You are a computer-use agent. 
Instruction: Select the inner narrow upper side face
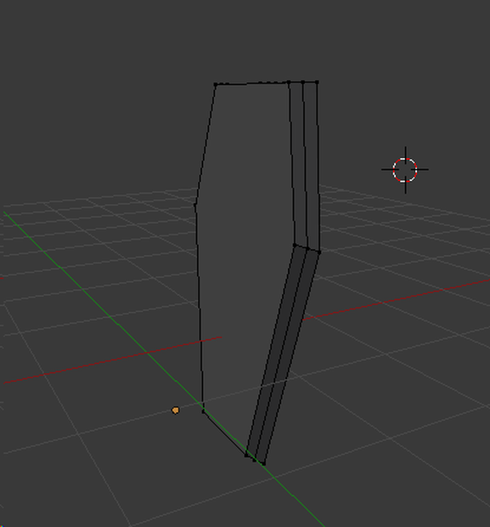[x=298, y=165]
